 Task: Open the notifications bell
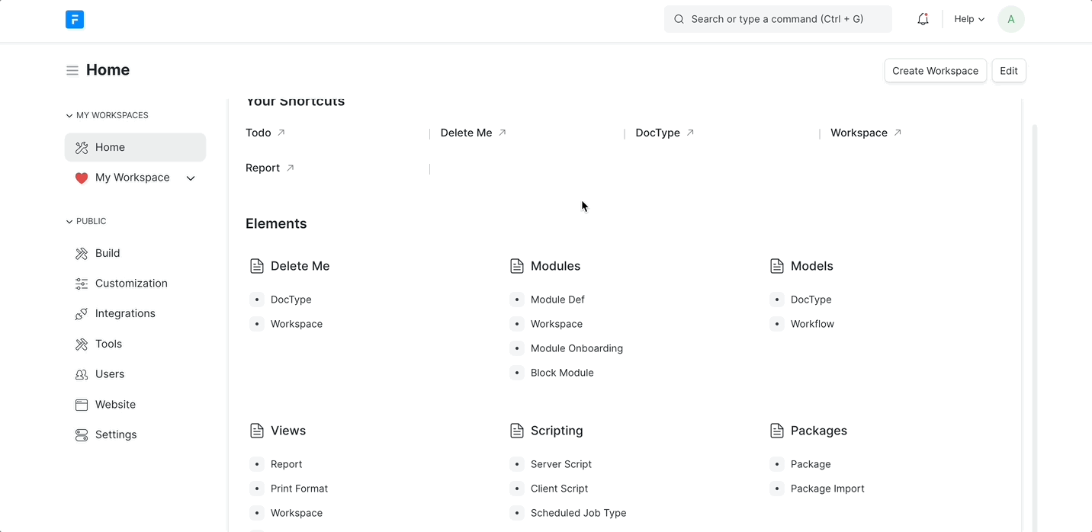pyautogui.click(x=923, y=19)
